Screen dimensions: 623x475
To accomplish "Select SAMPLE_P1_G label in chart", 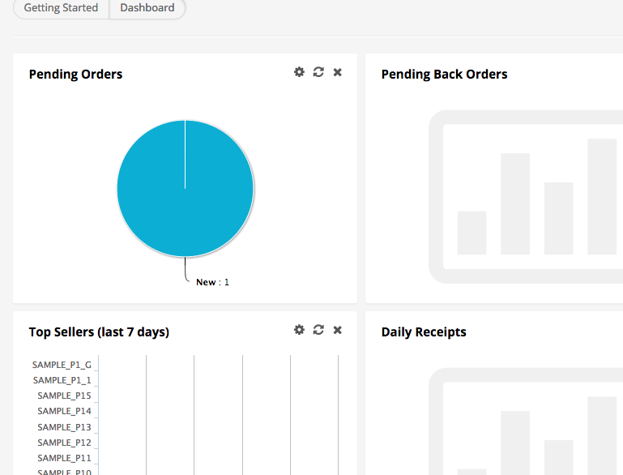I will pos(62,365).
